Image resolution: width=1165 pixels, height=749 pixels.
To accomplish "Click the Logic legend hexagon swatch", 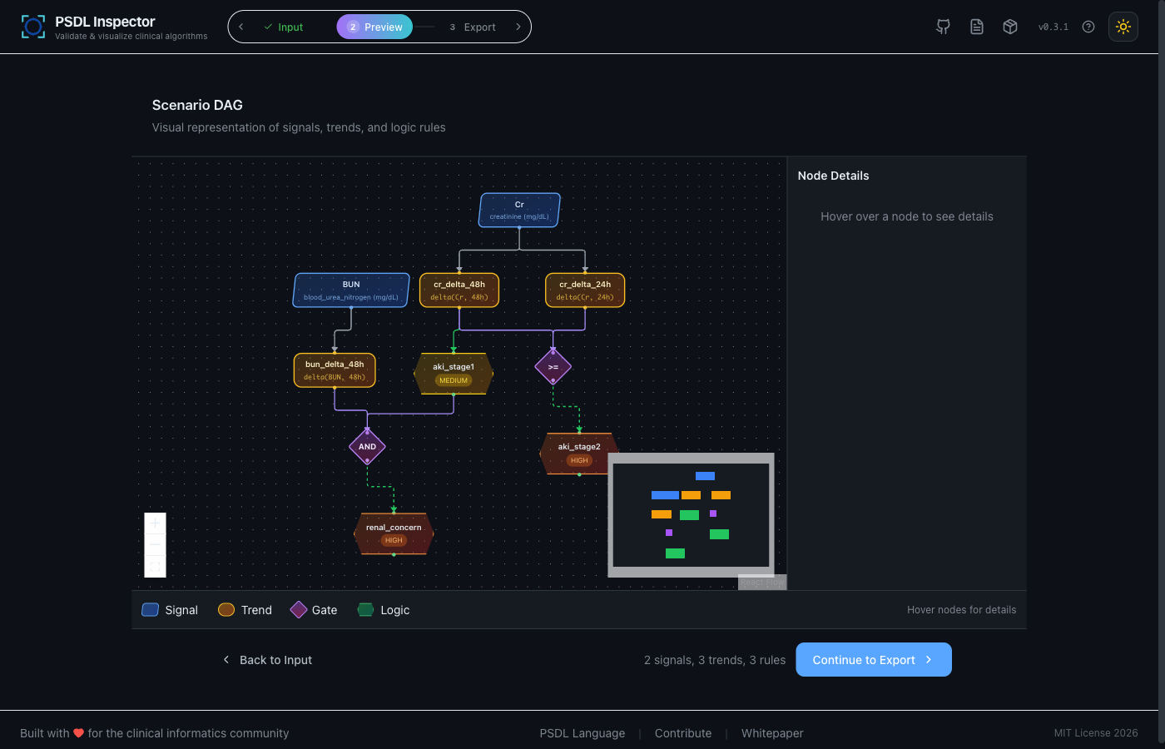I will point(365,610).
